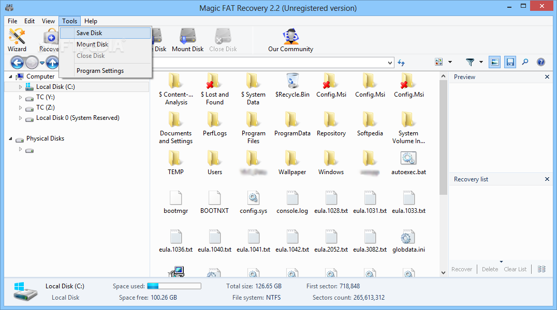The width and height of the screenshot is (557, 310).
Task: Click the greyed-out forward arrow
Action: point(32,63)
